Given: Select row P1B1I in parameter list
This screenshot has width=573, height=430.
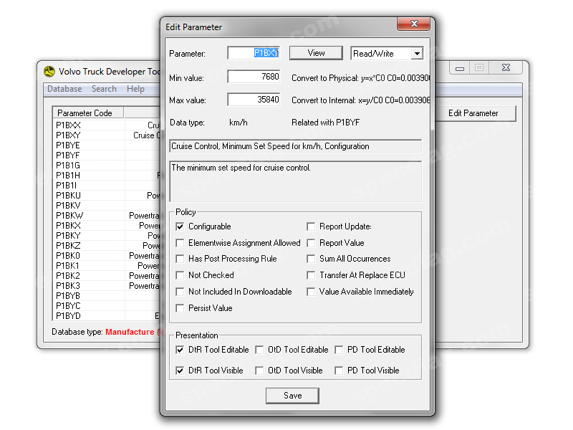Looking at the screenshot, I should click(x=107, y=186).
